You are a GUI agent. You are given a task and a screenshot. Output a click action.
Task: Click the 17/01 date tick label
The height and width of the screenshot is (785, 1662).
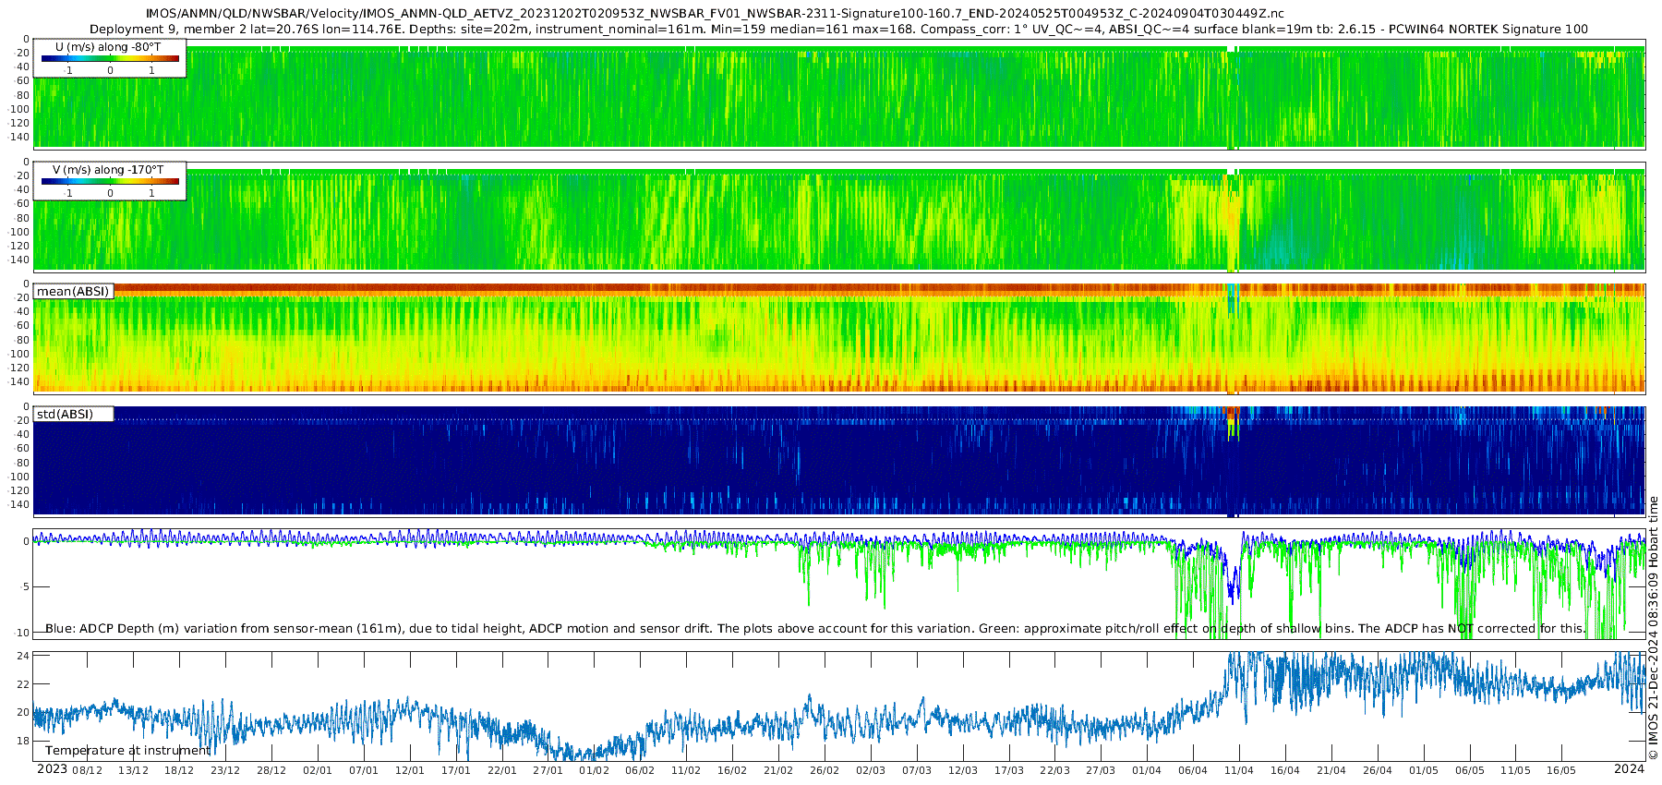click(x=456, y=771)
